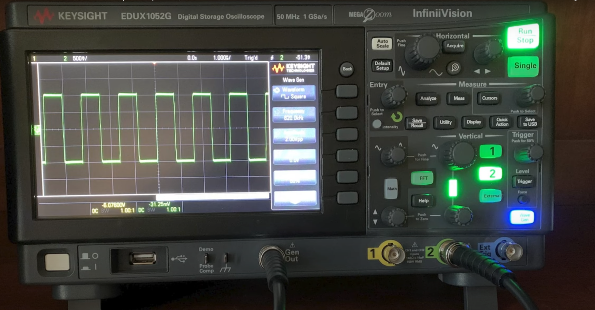The width and height of the screenshot is (595, 310).
Task: Hit the round Force trigger button
Action: [x=523, y=199]
